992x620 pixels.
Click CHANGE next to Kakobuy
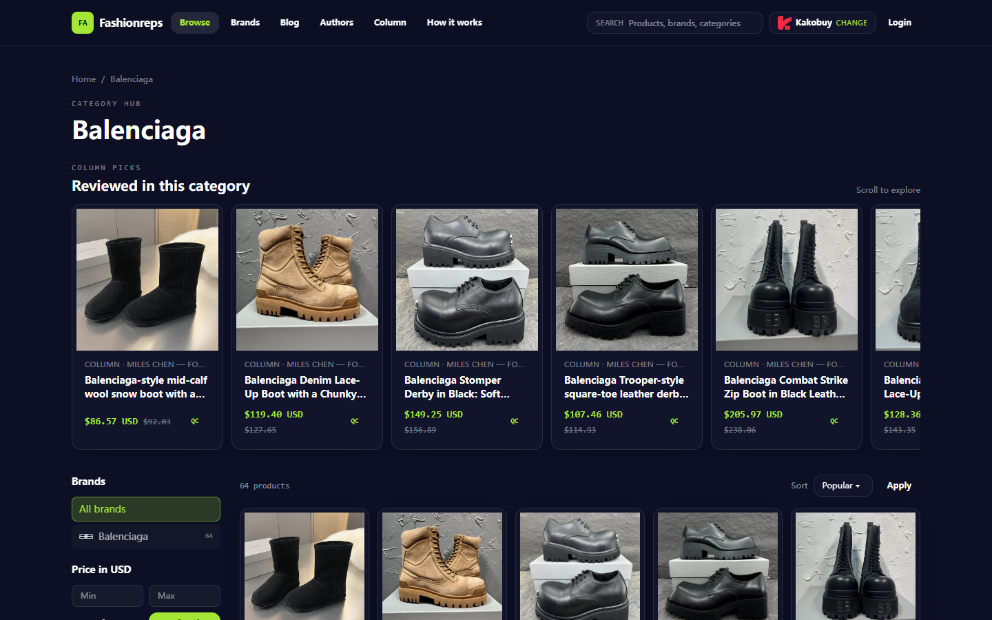pyautogui.click(x=851, y=23)
